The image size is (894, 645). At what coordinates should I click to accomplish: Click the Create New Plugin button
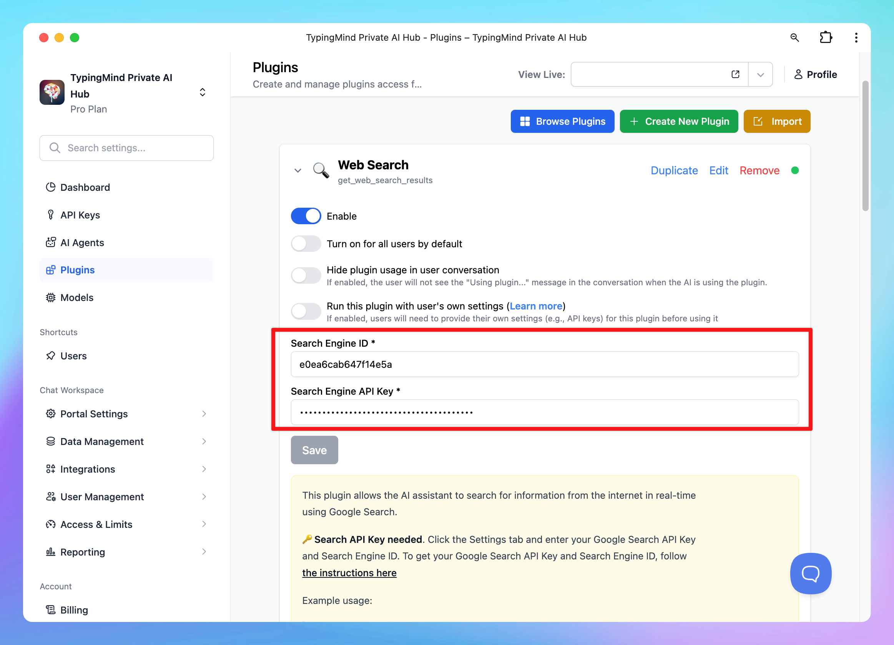(x=678, y=121)
